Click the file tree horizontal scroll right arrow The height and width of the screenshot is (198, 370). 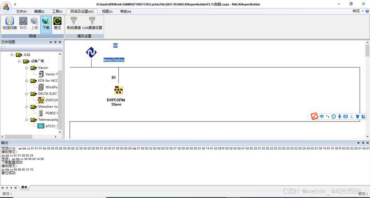(56, 137)
